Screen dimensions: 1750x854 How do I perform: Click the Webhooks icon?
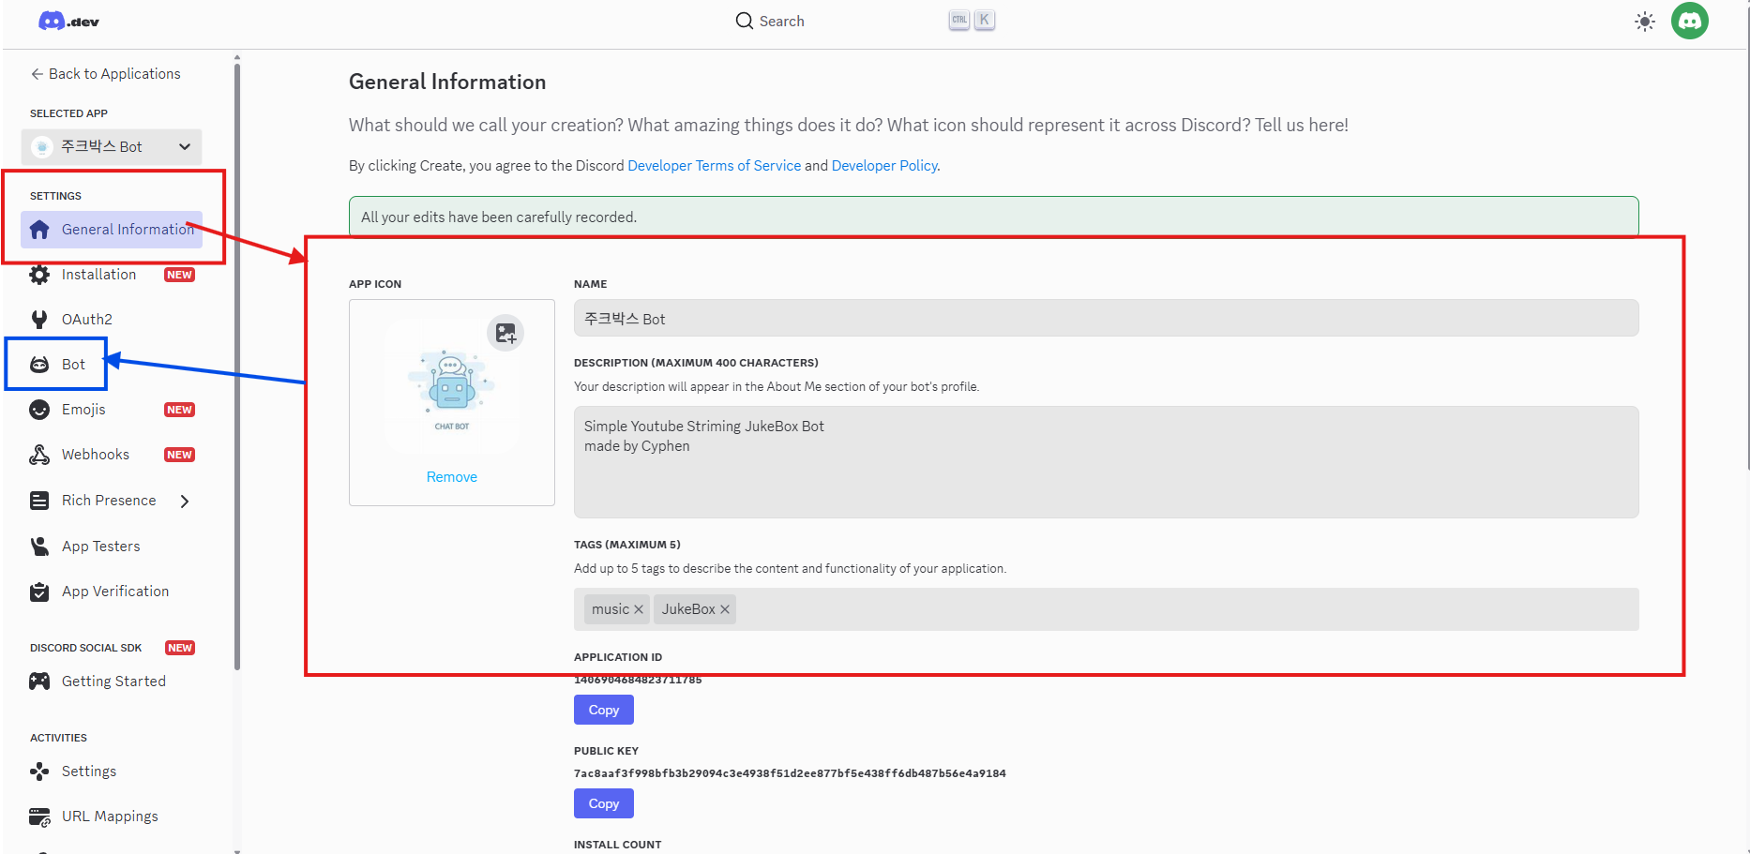(39, 455)
